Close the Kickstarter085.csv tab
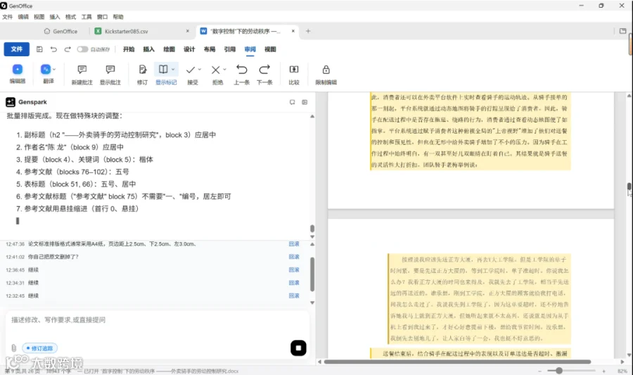 [x=187, y=31]
